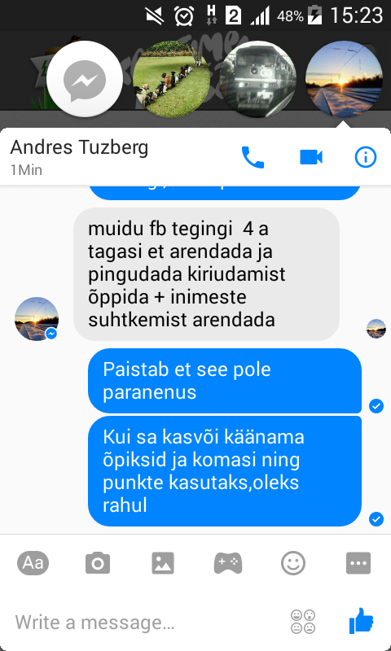391x651 pixels.
Task: Tap the gray 'muidu fb tegingi' message bubble
Action: [207, 274]
